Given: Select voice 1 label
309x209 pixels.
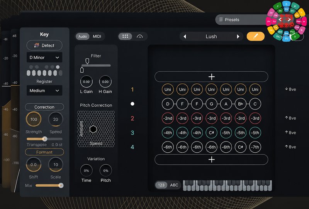Looking at the screenshot, I should [x=132, y=89].
